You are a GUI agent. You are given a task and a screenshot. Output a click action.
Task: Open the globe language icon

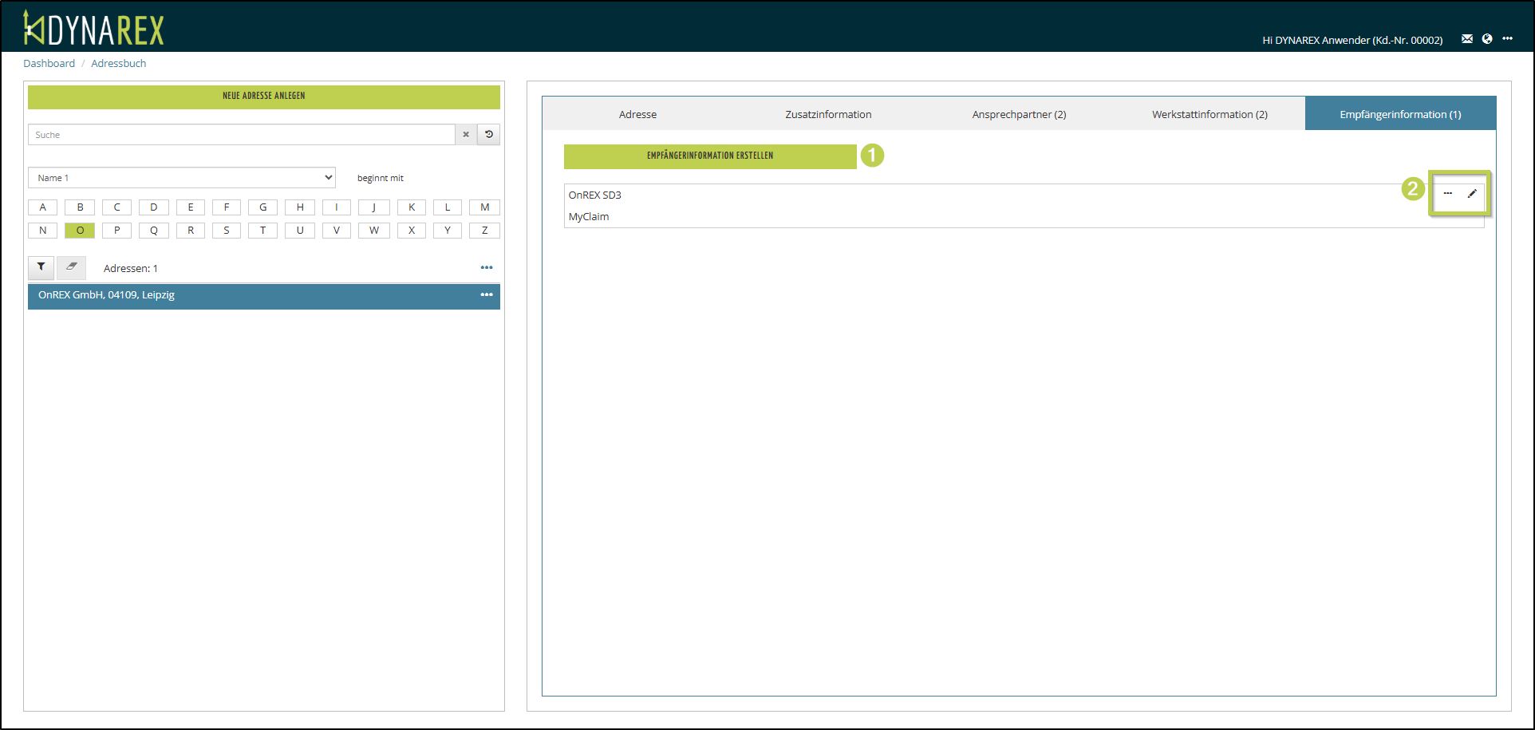[1487, 39]
